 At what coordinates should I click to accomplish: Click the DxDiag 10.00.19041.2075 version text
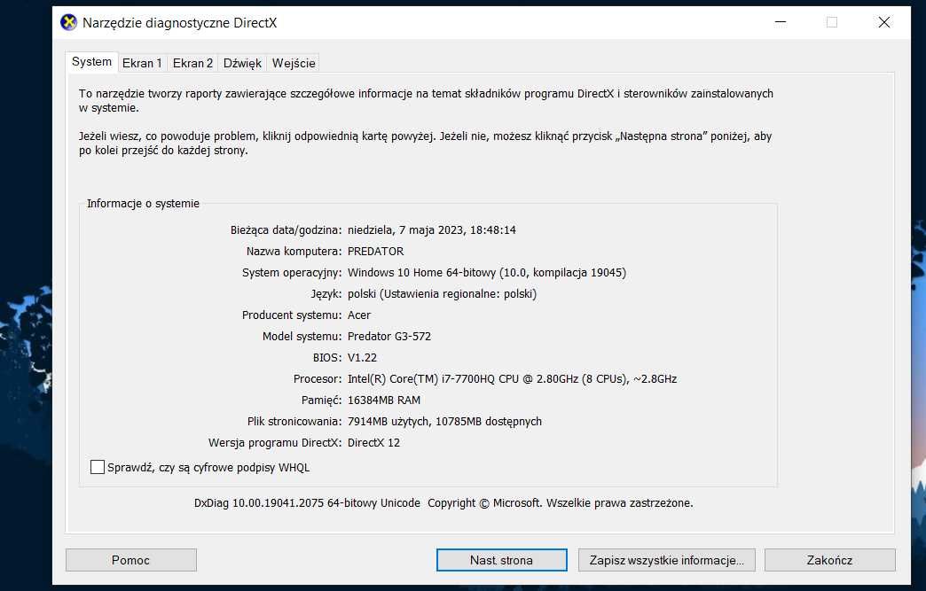[x=443, y=503]
